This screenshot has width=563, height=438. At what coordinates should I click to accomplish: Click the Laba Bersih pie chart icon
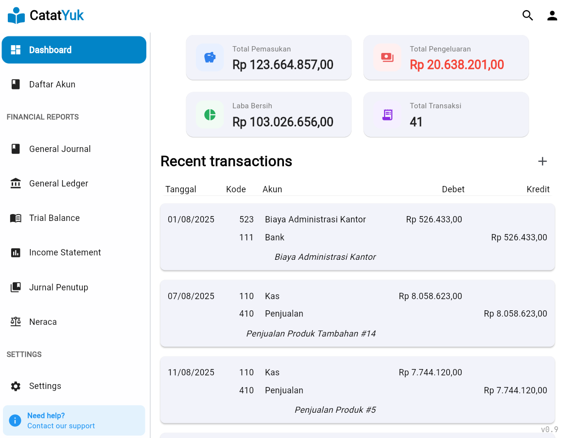pos(210,115)
